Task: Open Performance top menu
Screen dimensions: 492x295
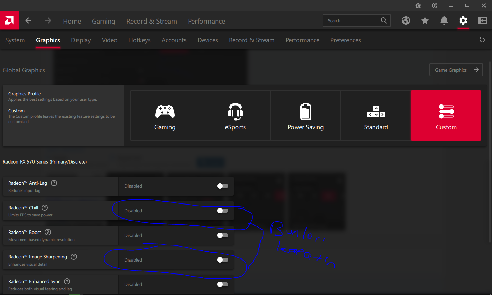Action: tap(207, 21)
